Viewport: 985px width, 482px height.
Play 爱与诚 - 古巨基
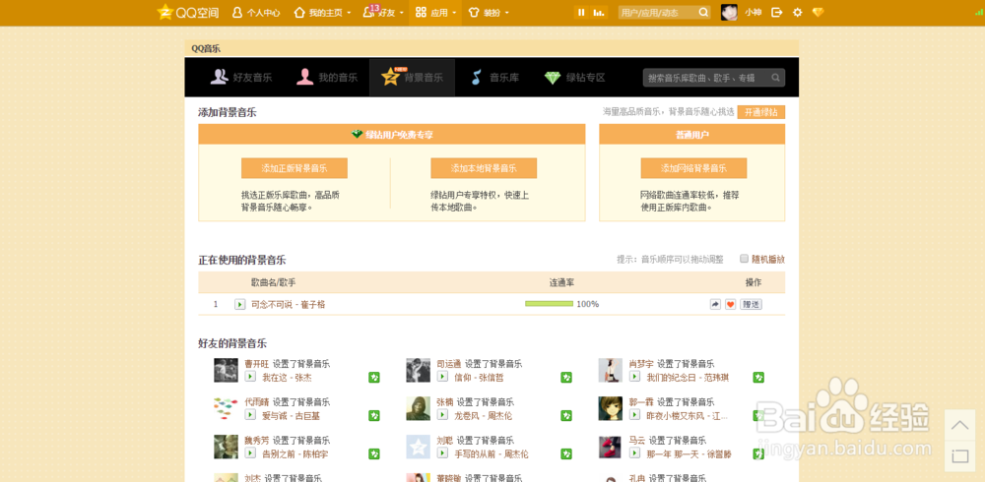(250, 415)
